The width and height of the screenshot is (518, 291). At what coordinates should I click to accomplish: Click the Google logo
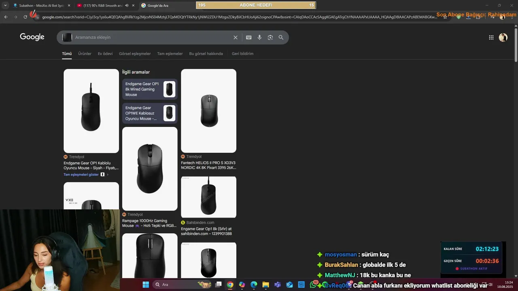[x=32, y=37]
